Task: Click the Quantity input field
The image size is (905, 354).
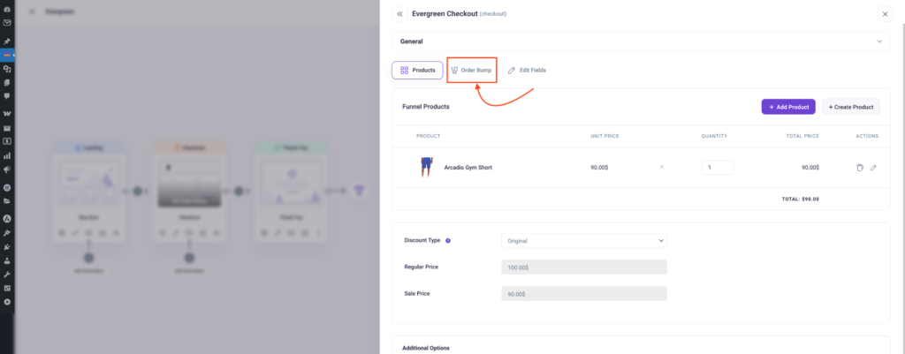Action: (717, 167)
